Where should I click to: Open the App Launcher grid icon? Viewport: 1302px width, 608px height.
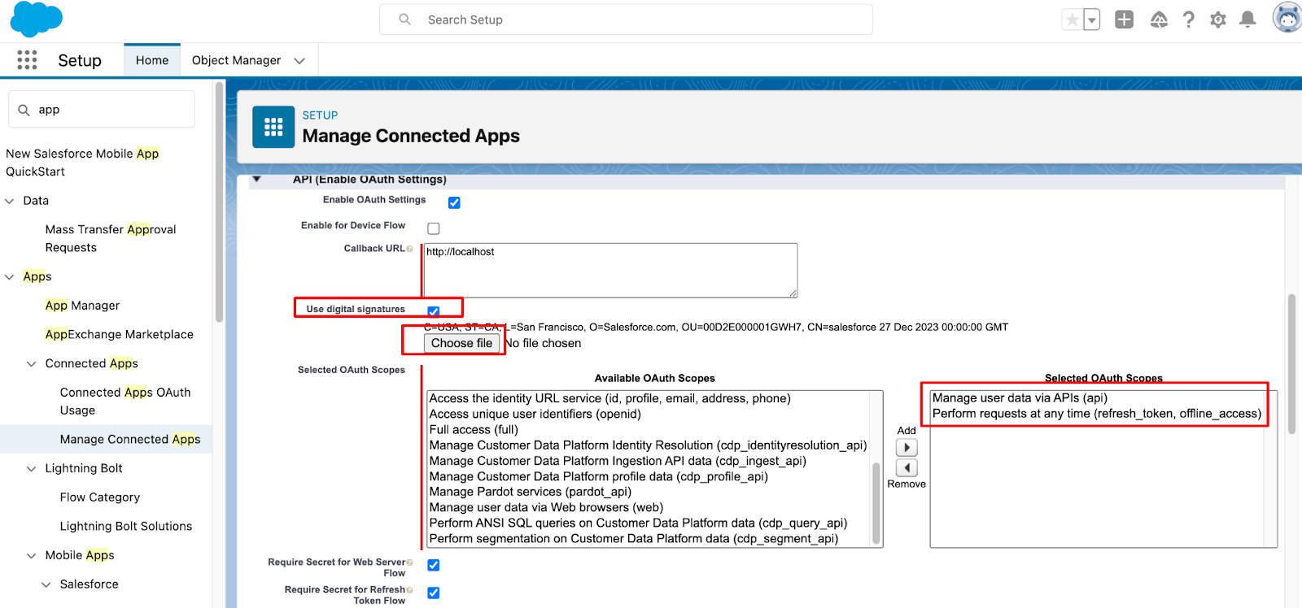click(x=27, y=60)
